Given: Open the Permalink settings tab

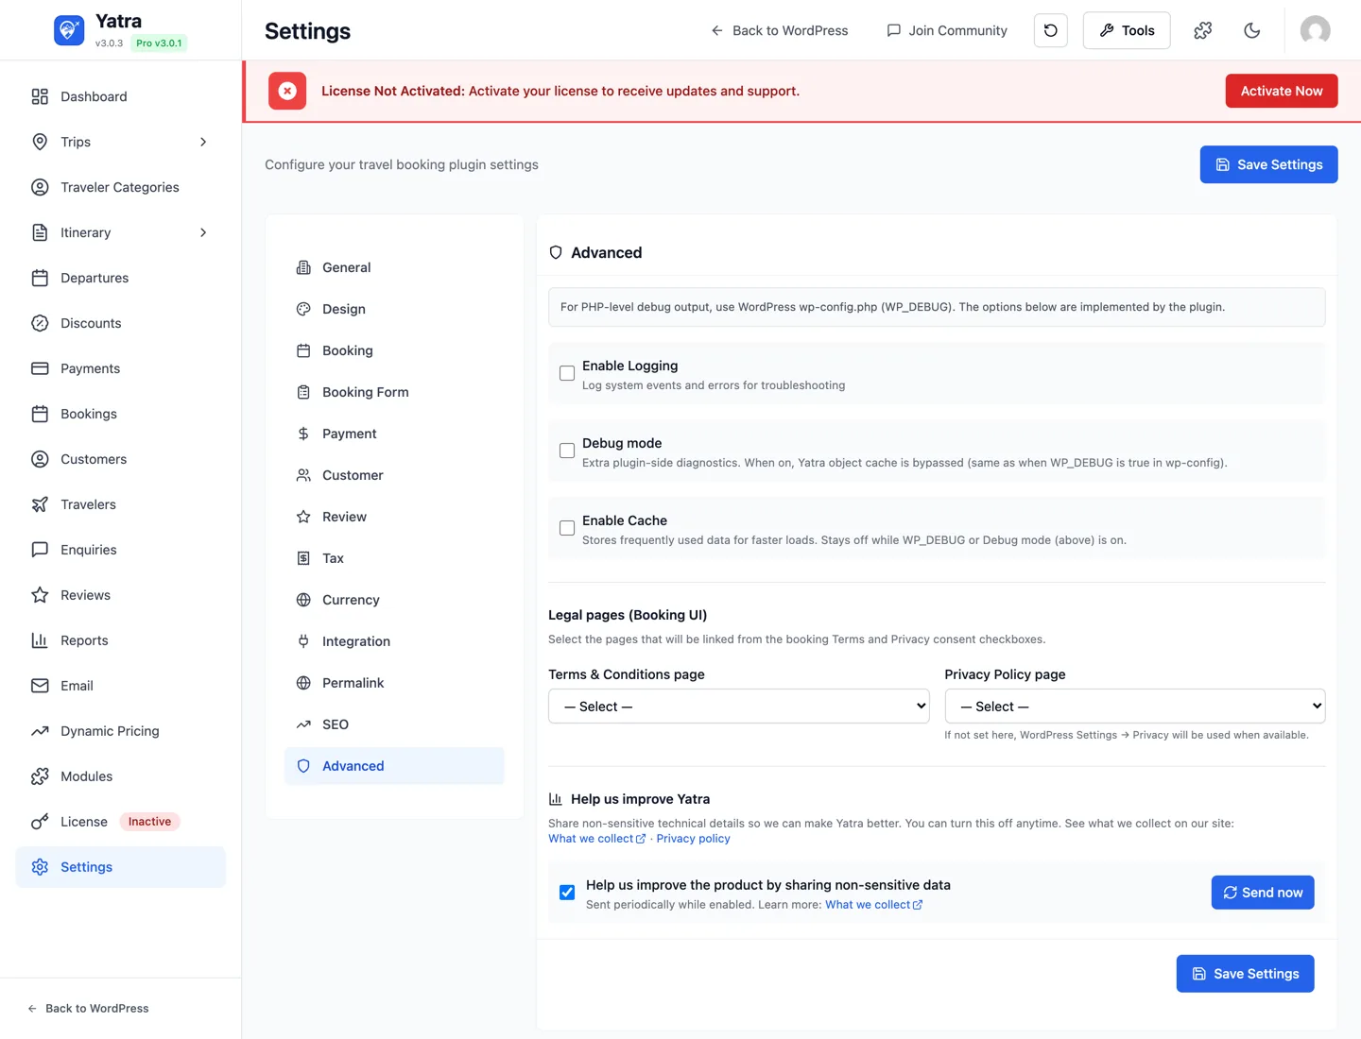Looking at the screenshot, I should click(x=394, y=683).
